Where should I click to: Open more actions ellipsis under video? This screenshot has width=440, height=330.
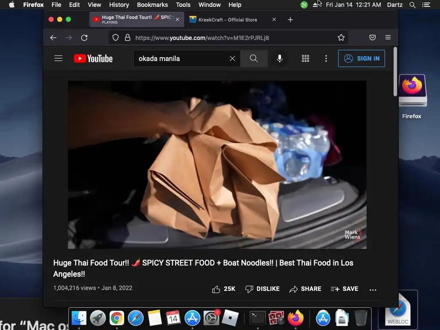pyautogui.click(x=373, y=290)
